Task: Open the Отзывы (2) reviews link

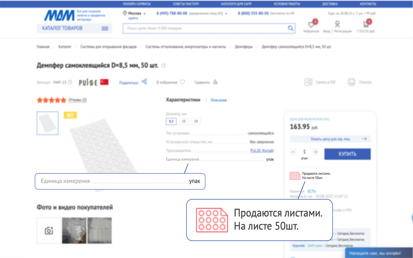Action: [77, 100]
